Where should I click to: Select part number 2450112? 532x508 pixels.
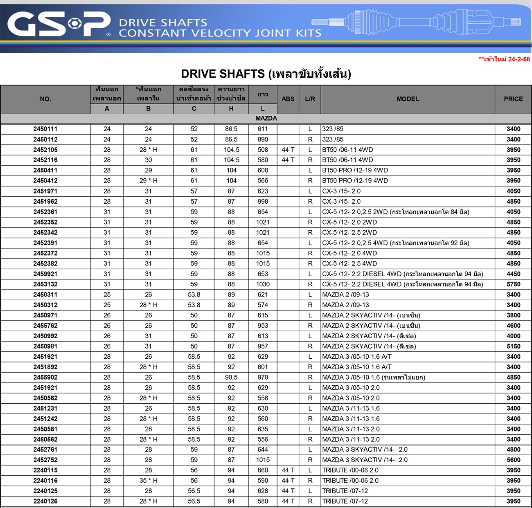click(45, 139)
